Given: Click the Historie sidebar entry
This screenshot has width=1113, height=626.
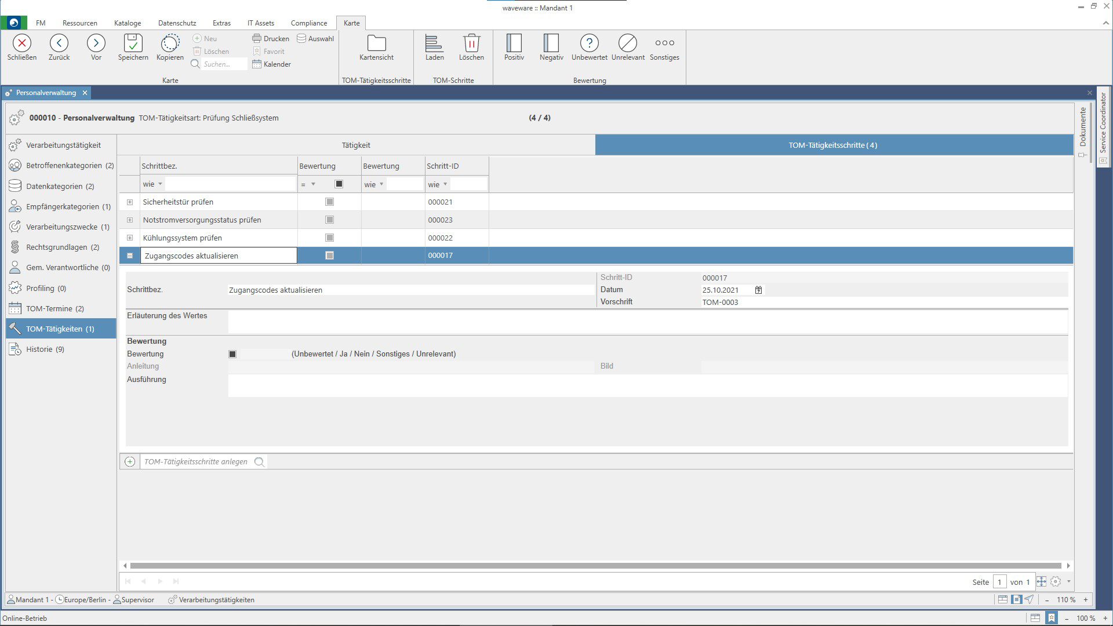Looking at the screenshot, I should (x=45, y=349).
